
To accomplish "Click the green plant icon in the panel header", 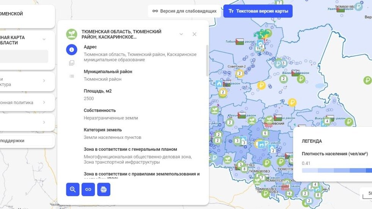I will pyautogui.click(x=71, y=34).
